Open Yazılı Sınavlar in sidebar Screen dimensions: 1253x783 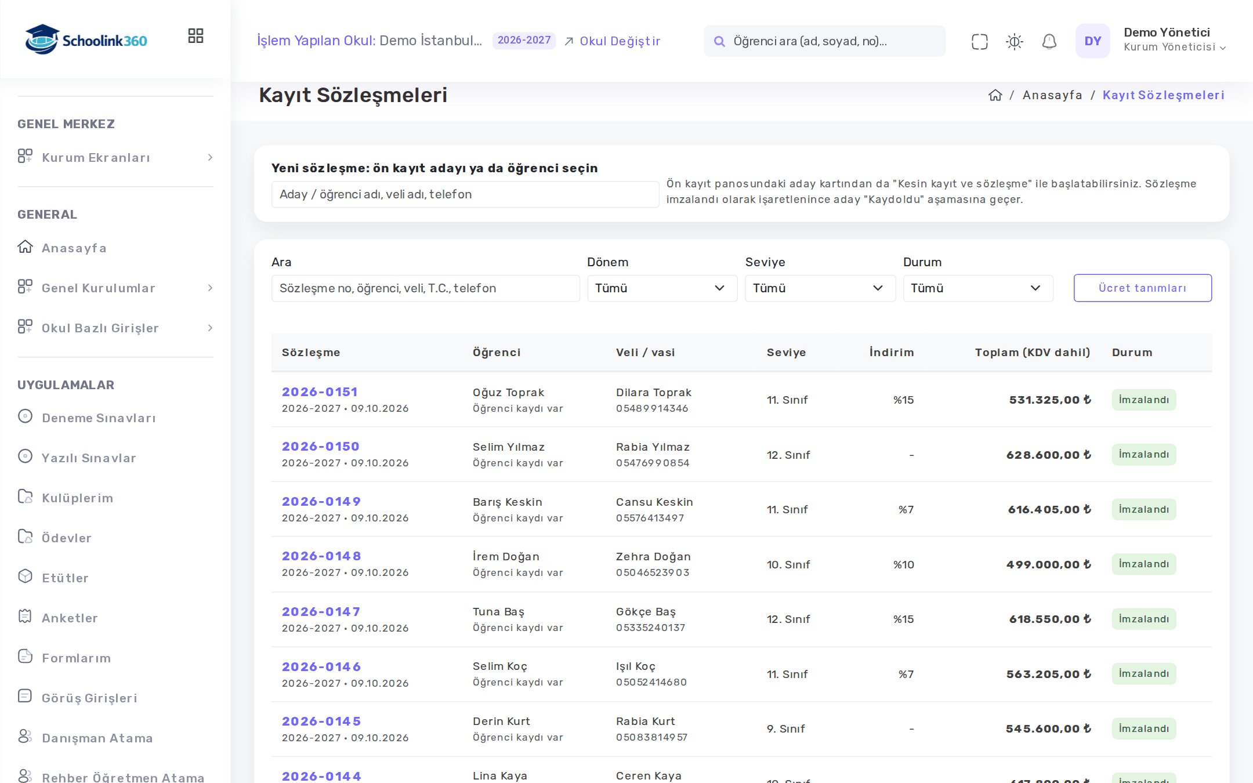click(89, 458)
